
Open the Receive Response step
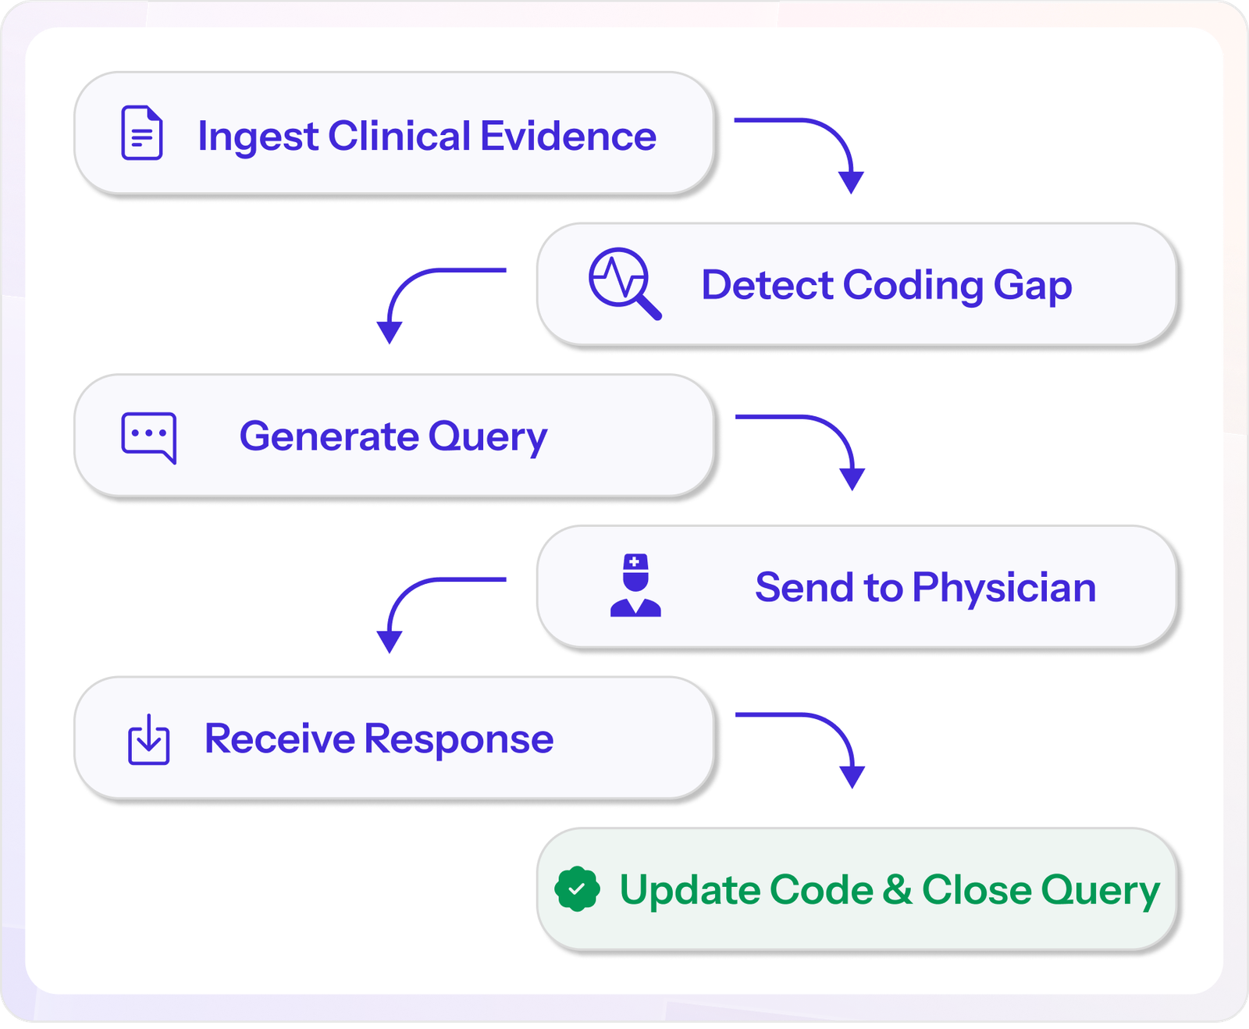[x=394, y=738]
